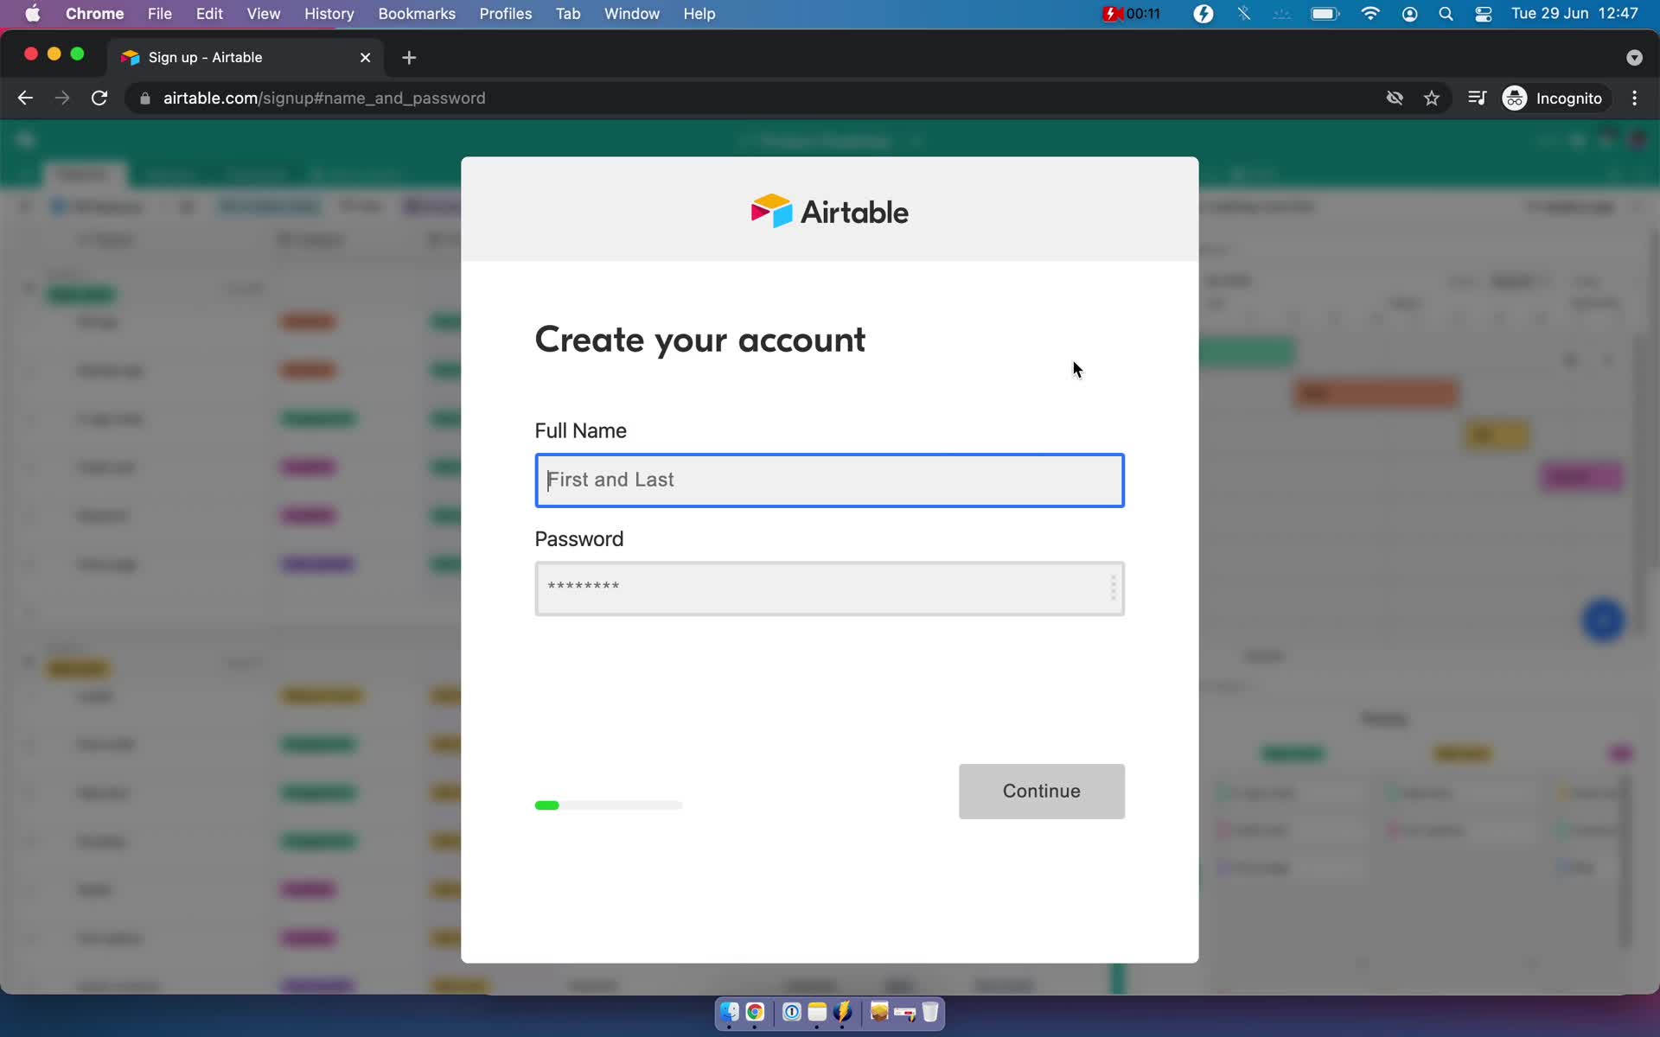This screenshot has height=1037, width=1660.
Task: Toggle the bookmark star icon
Action: point(1432,98)
